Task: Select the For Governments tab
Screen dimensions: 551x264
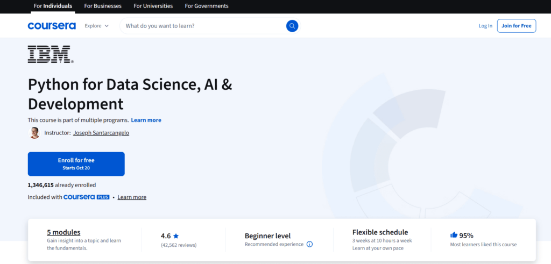Action: point(207,6)
